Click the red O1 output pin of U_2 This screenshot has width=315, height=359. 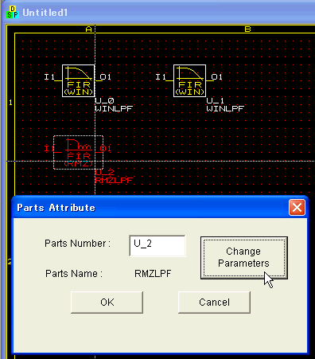(105, 149)
